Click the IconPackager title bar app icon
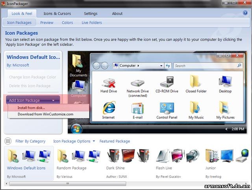The height and width of the screenshot is (190, 252). click(3, 4)
